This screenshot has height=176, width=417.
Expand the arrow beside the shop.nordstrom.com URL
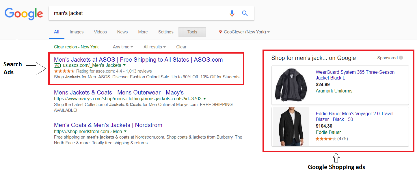(125, 131)
